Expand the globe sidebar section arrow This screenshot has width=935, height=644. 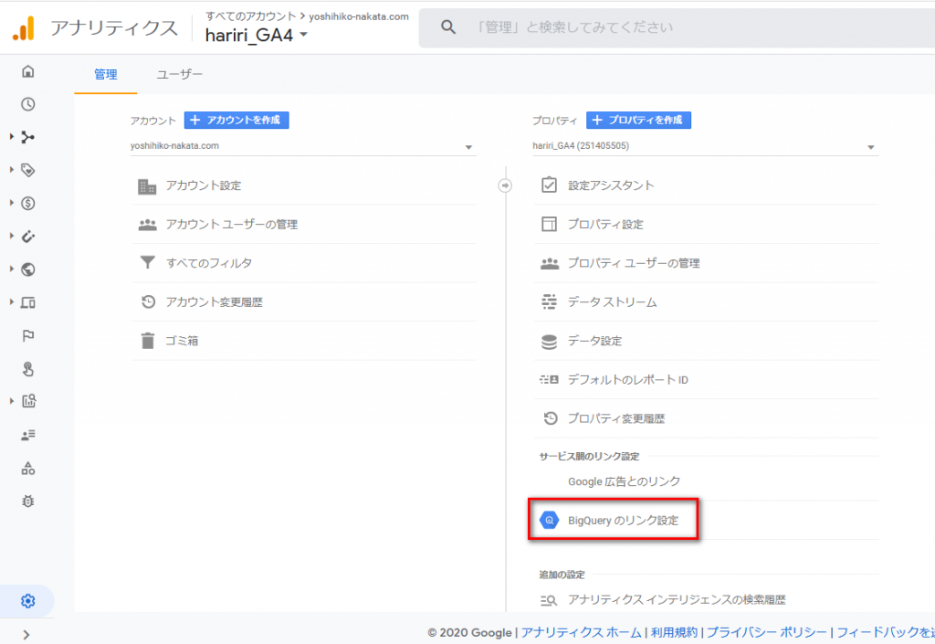[11, 269]
